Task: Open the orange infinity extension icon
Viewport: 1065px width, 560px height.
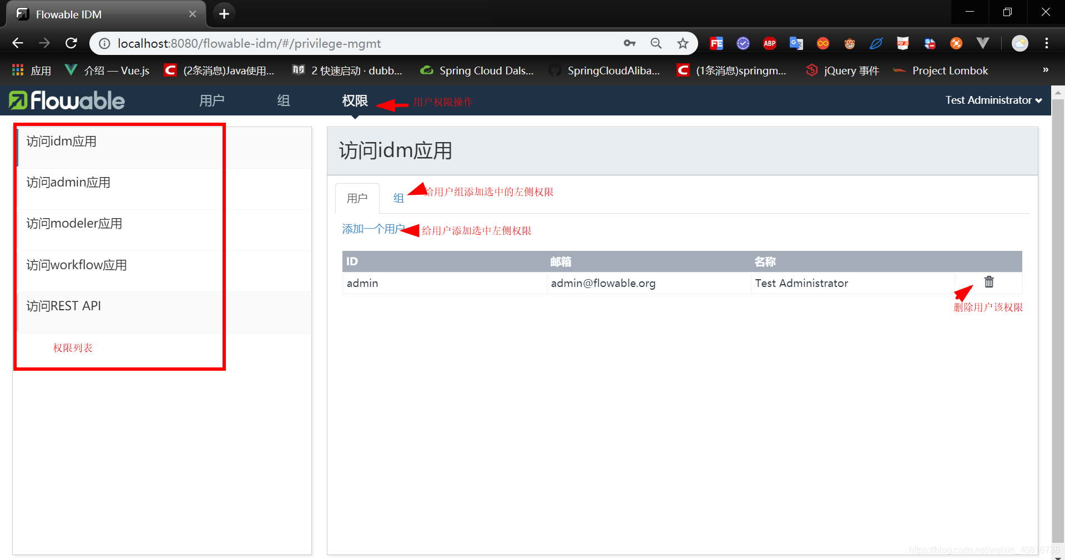Action: (823, 43)
